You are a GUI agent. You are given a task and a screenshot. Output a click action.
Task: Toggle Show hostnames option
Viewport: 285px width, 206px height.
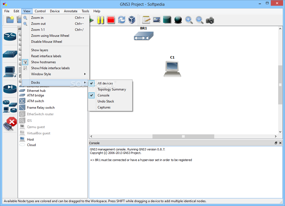55,62
